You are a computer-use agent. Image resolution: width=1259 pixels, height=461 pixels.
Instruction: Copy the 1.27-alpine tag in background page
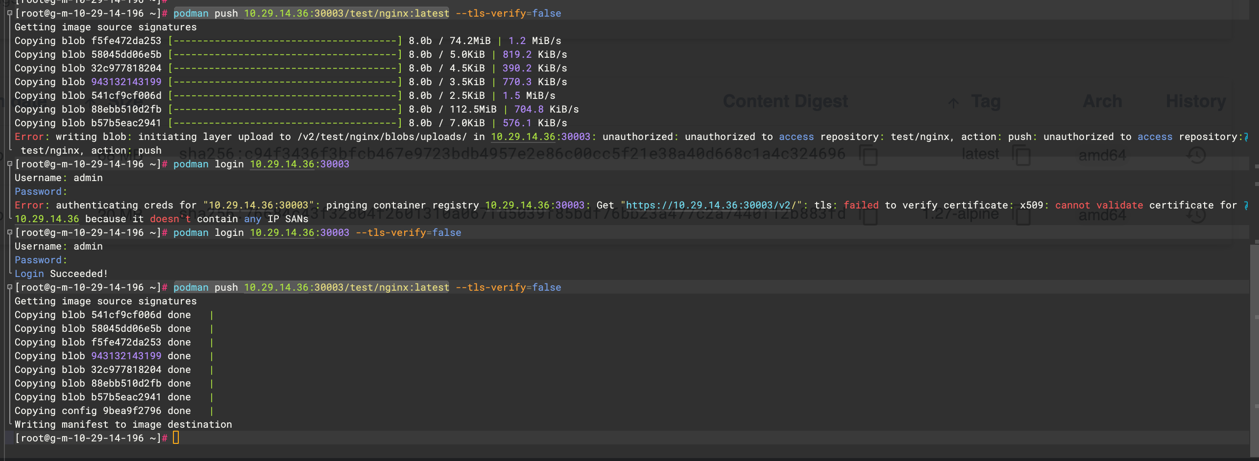(1022, 215)
